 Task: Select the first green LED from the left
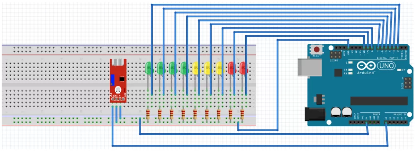point(149,68)
